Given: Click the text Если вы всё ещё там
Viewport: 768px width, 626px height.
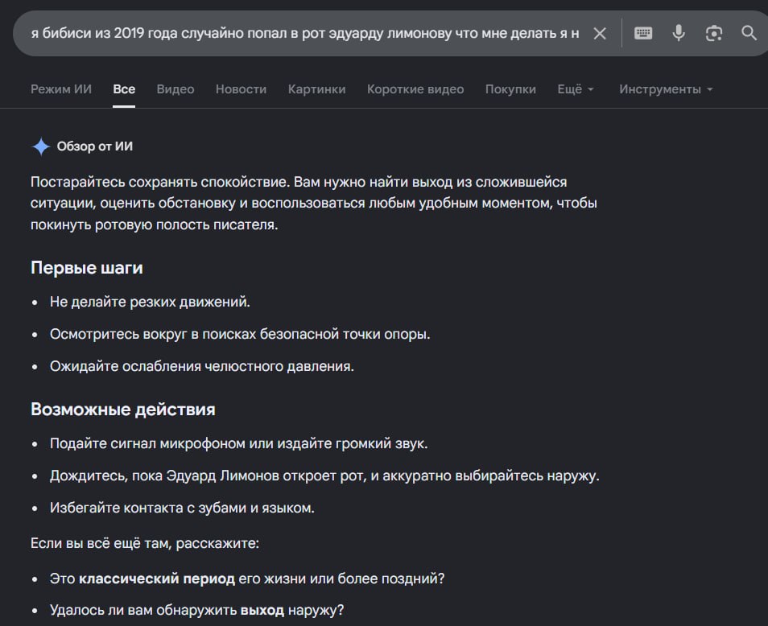Looking at the screenshot, I should (145, 543).
